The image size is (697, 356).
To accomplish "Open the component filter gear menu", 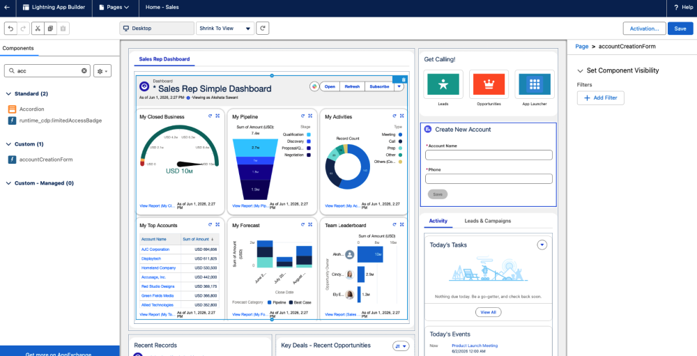I will pyautogui.click(x=102, y=71).
